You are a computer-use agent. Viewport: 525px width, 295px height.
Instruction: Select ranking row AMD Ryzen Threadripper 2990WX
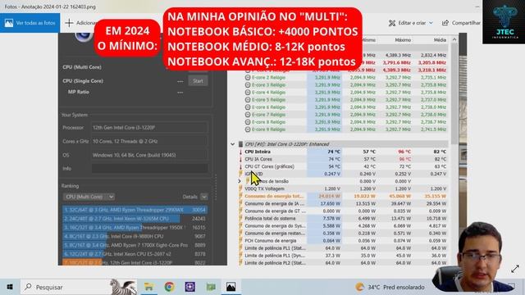tap(135, 210)
